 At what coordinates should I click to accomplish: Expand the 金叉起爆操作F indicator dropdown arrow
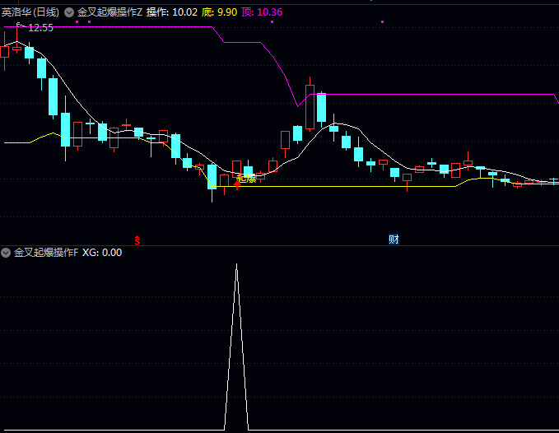tap(7, 253)
